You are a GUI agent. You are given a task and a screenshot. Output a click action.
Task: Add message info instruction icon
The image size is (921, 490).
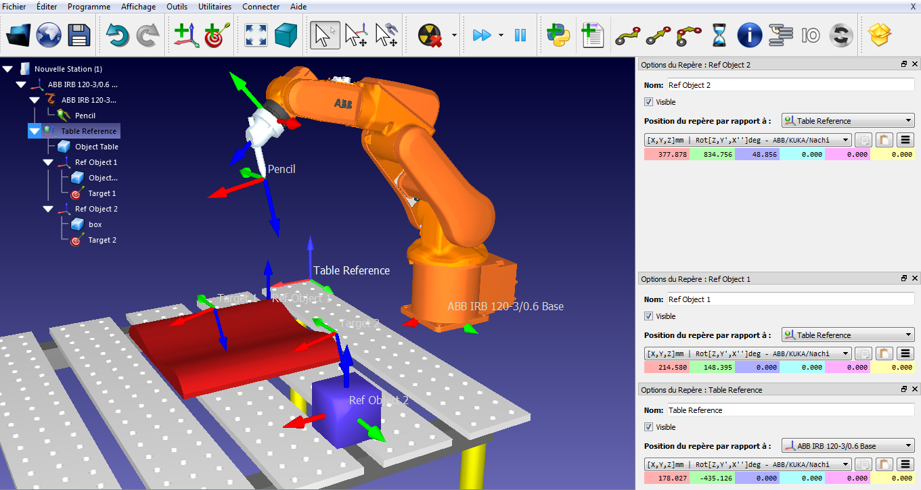point(750,34)
